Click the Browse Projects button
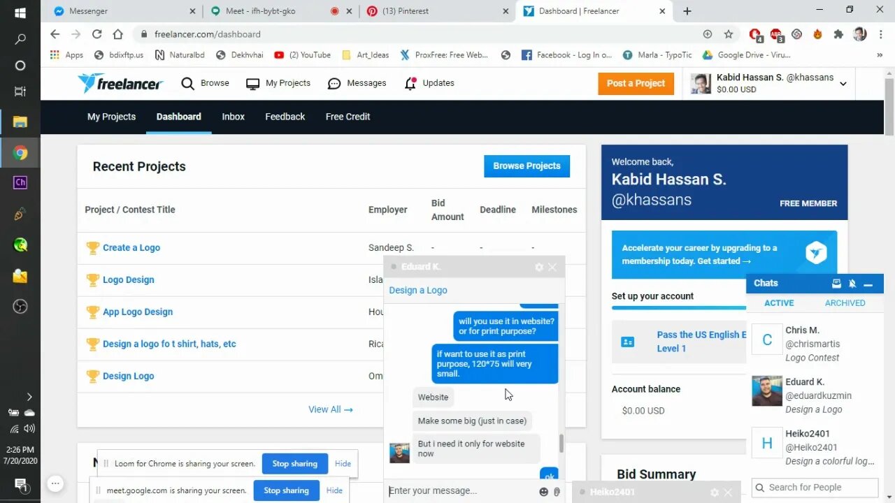This screenshot has height=503, width=895. [527, 166]
